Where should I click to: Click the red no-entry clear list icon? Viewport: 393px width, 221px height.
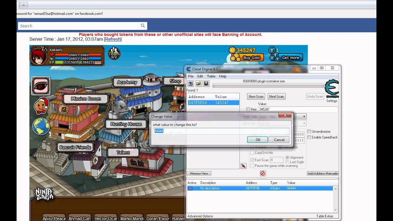pos(263,173)
